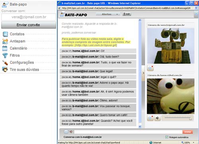Click the 'Câmera de vera@zipmail.com.br' caption
The image size is (199, 144).
(x=166, y=25)
